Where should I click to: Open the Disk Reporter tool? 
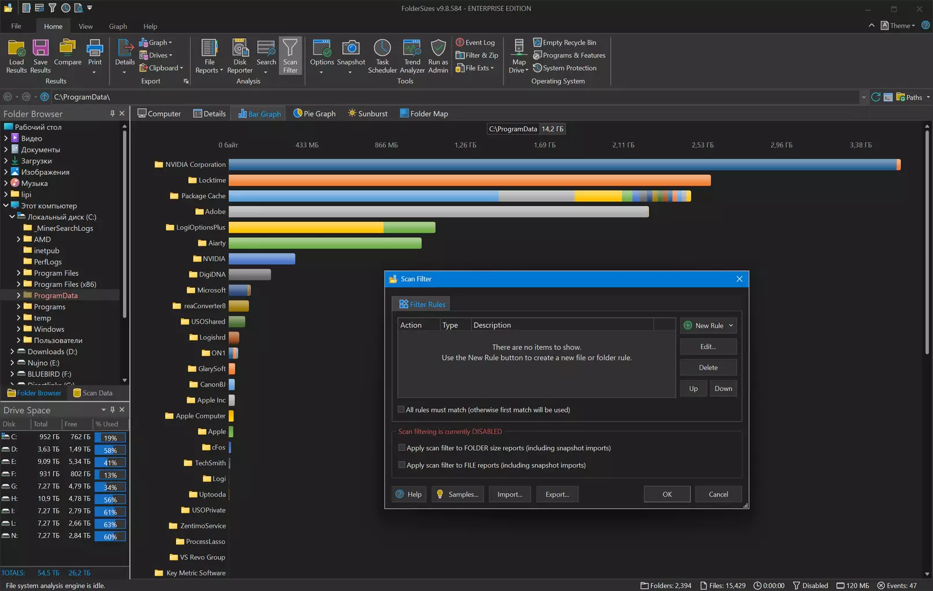[239, 56]
